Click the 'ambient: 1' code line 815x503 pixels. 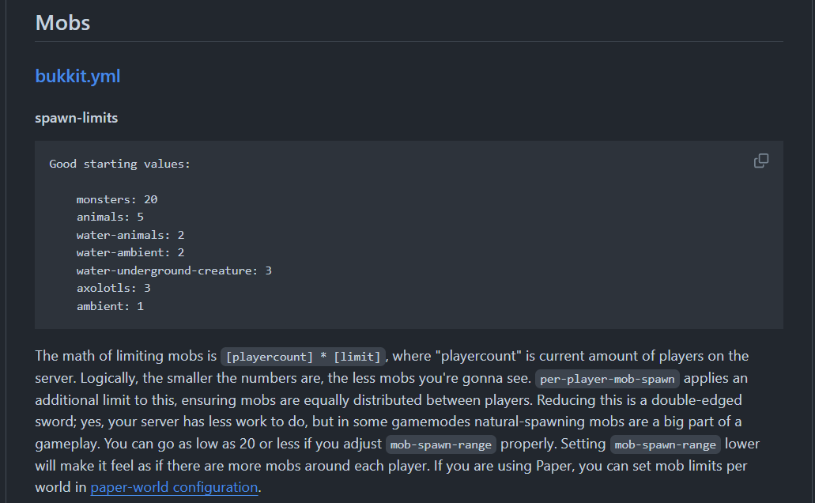pos(110,306)
